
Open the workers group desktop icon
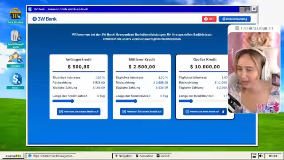16,60
